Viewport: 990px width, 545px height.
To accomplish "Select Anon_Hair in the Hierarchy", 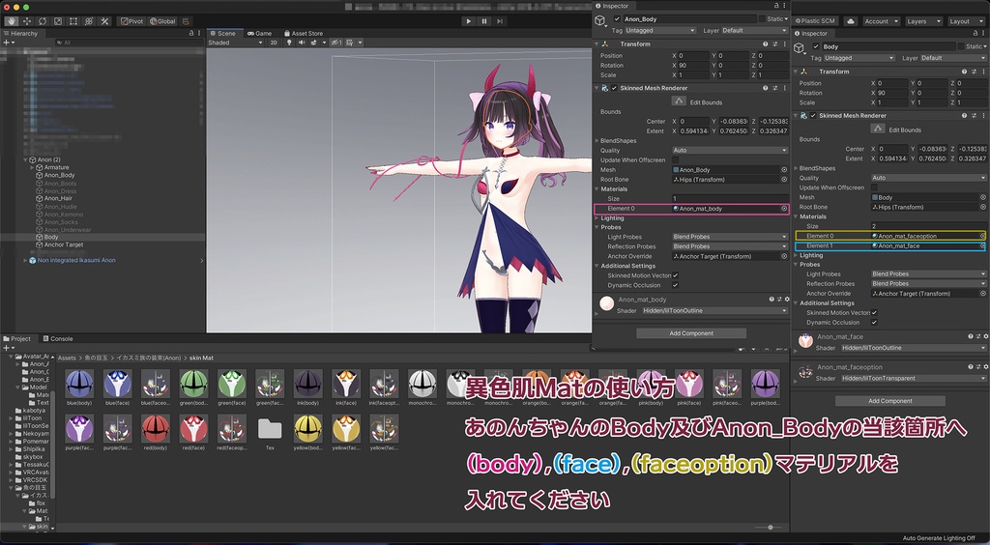I will 58,199.
